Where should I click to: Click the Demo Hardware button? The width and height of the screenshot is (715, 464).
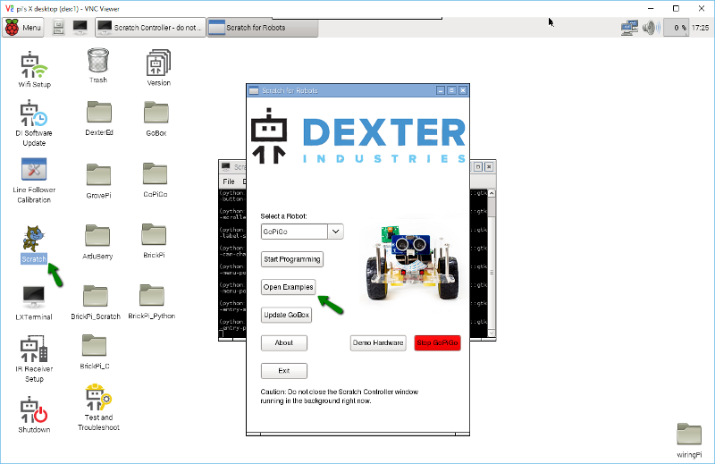pos(378,342)
